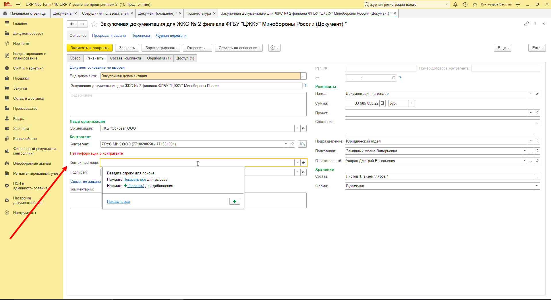
Task: Go forward with right arrow button
Action: [x=82, y=24]
